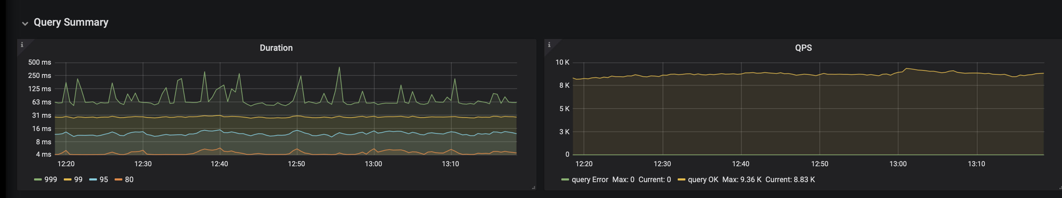1062x198 pixels.
Task: Click the green color swatch for 999
Action: pyautogui.click(x=38, y=180)
